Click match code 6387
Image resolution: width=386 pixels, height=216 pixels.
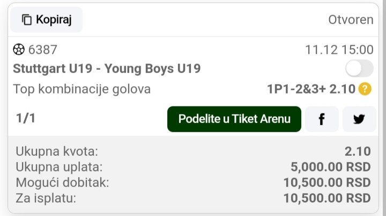(42, 49)
